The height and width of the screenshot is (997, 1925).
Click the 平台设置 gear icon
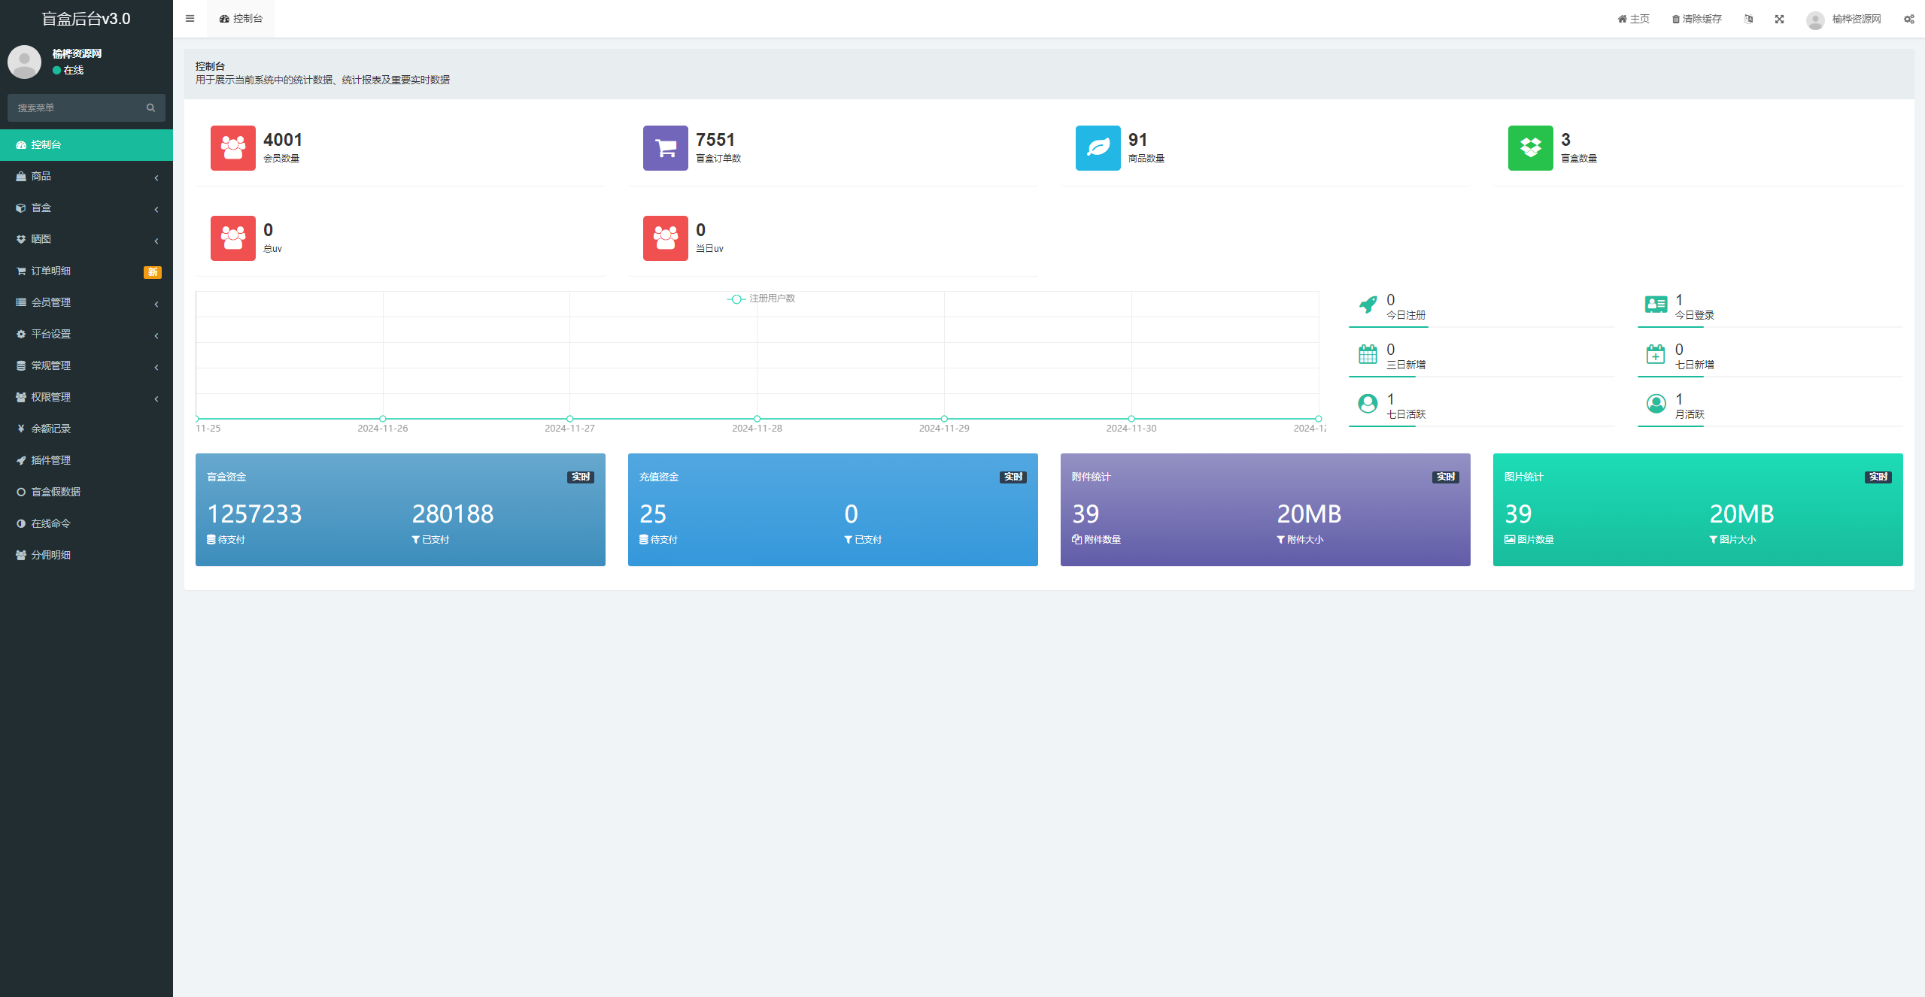coord(21,334)
